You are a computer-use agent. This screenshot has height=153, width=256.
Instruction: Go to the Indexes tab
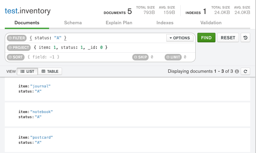tap(165, 23)
